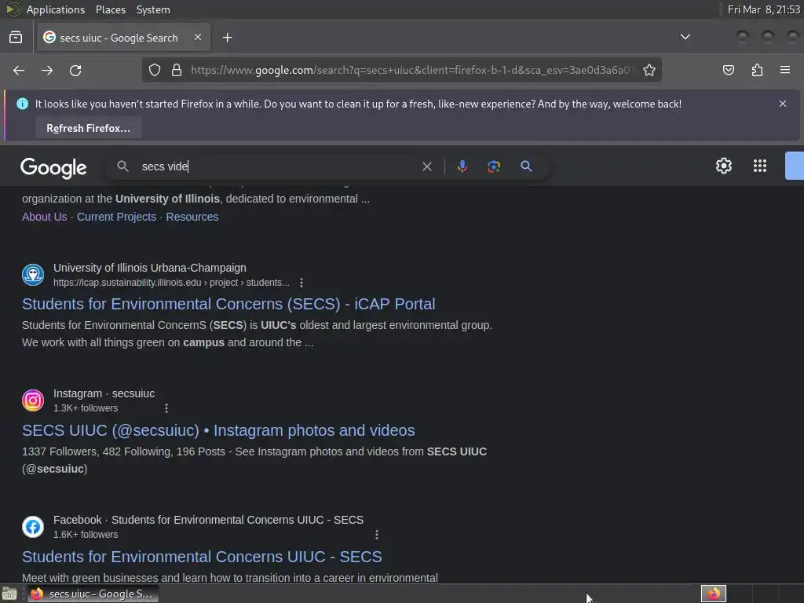Clear the Google search box text
The height and width of the screenshot is (603, 804).
pyautogui.click(x=426, y=166)
